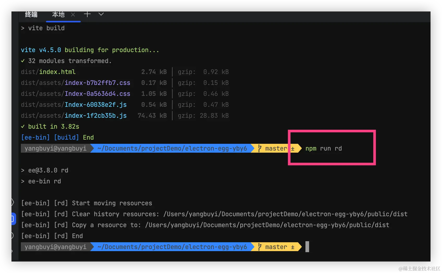Click the Index-0a5636d4.css file name
The height and width of the screenshot is (273, 442).
point(97,94)
